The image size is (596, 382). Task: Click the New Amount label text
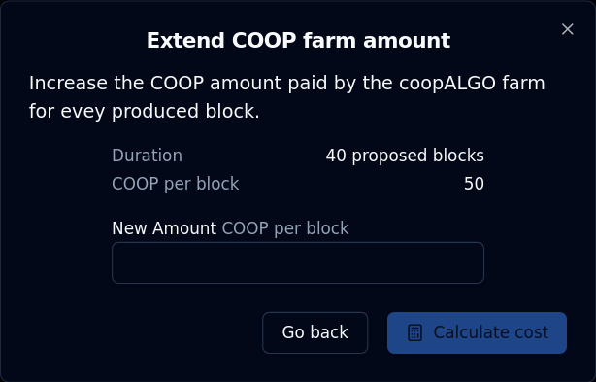coord(164,228)
